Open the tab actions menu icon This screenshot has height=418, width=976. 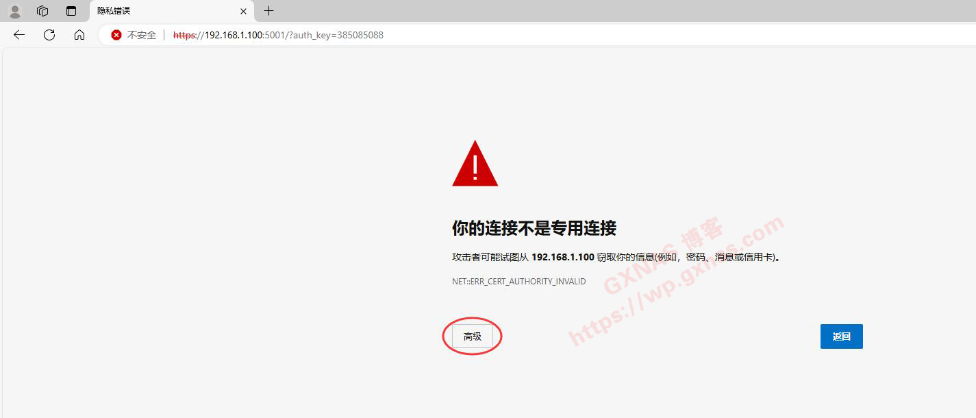coord(71,11)
